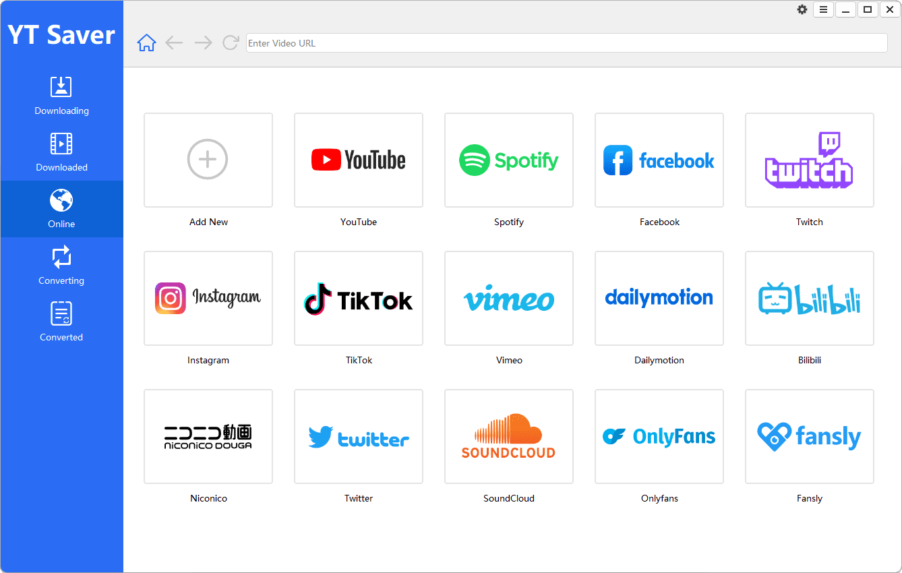Click the Instagram text label
The width and height of the screenshot is (902, 573).
click(x=208, y=360)
